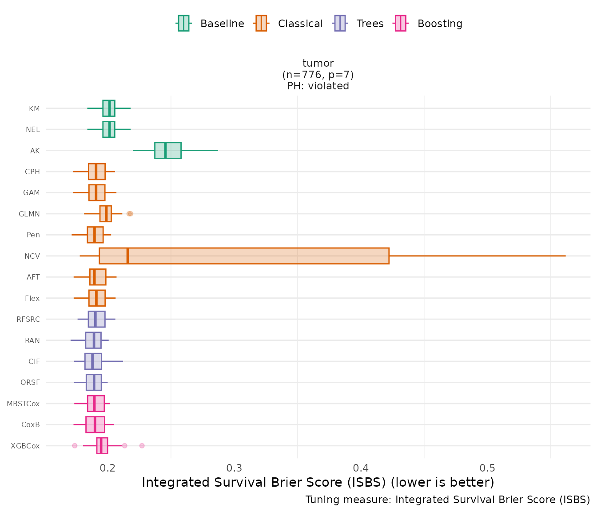This screenshot has width=597, height=512.
Task: Click the GLMN outlier point
Action: pyautogui.click(x=130, y=214)
